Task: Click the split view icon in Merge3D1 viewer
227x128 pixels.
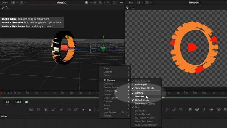Action: click(x=13, y=2)
